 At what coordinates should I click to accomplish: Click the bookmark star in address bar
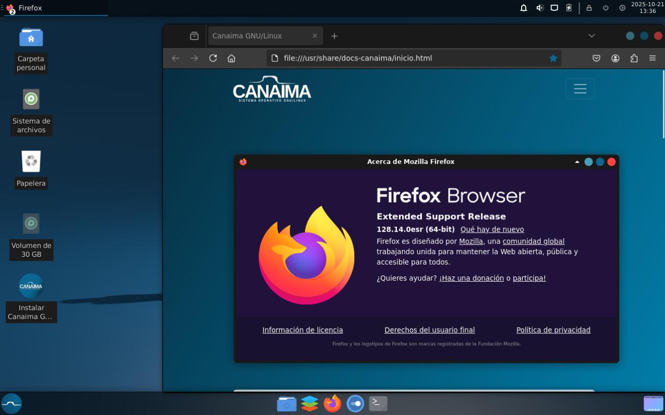tap(553, 58)
